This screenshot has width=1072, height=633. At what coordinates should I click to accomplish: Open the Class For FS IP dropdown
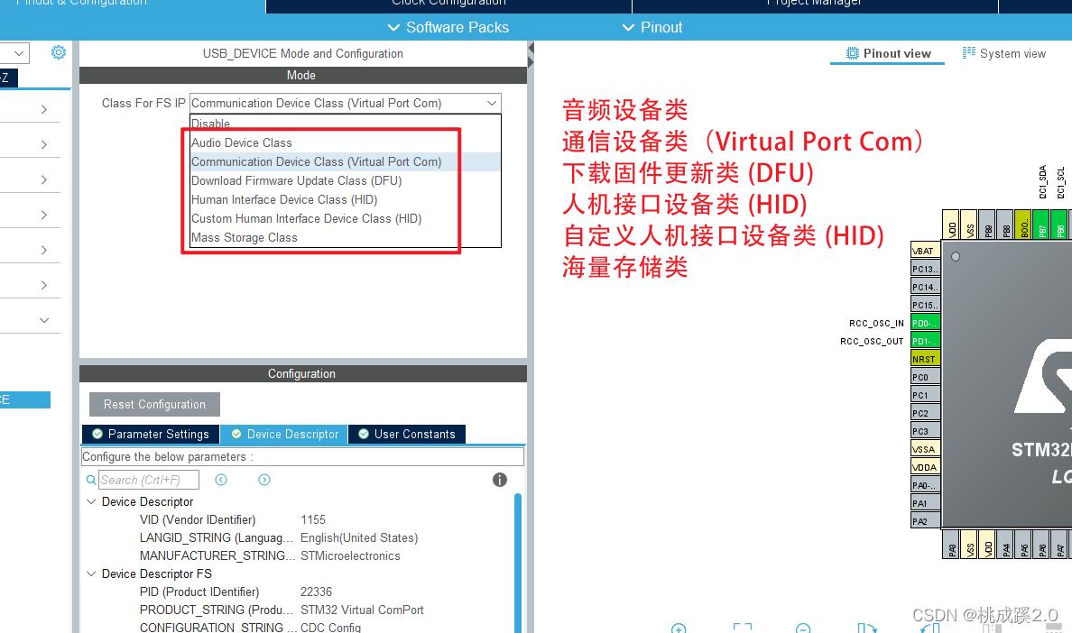[x=492, y=103]
